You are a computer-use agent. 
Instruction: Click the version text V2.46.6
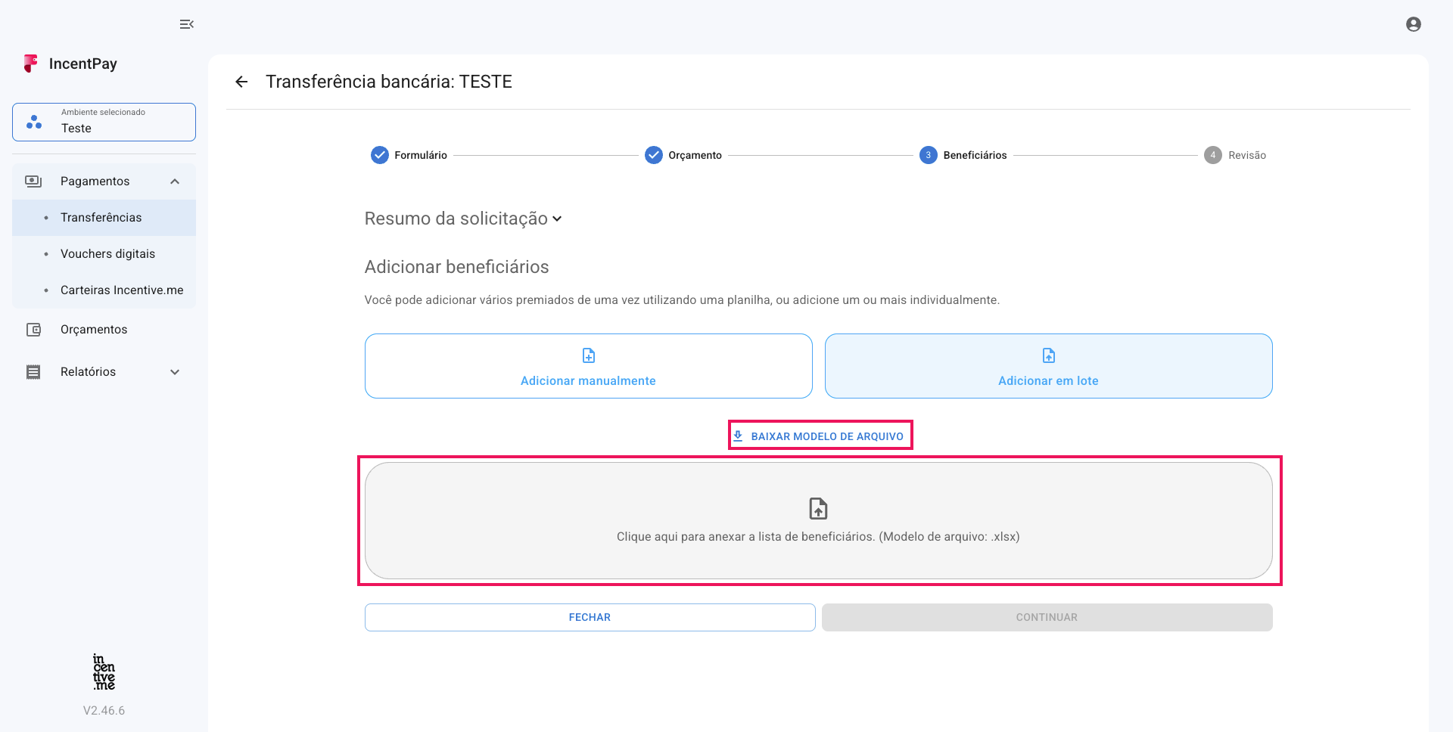coord(104,711)
